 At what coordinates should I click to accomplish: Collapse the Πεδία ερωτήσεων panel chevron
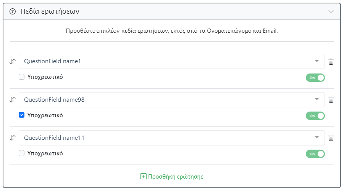(331, 11)
